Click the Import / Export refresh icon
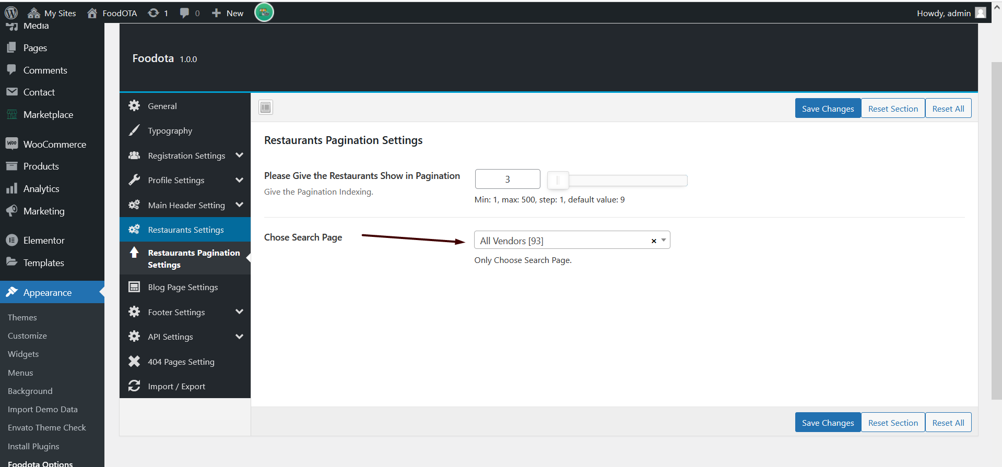Image resolution: width=1002 pixels, height=467 pixels. (x=134, y=386)
